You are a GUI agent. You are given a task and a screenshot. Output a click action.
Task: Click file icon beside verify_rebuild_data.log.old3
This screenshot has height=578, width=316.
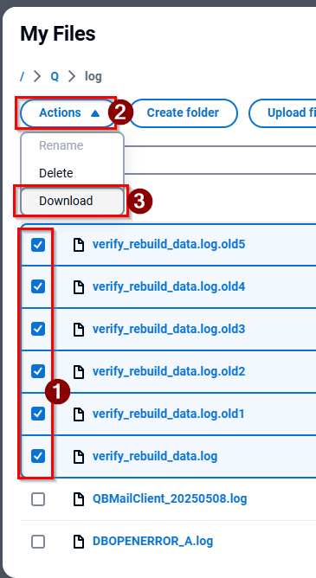(78, 329)
